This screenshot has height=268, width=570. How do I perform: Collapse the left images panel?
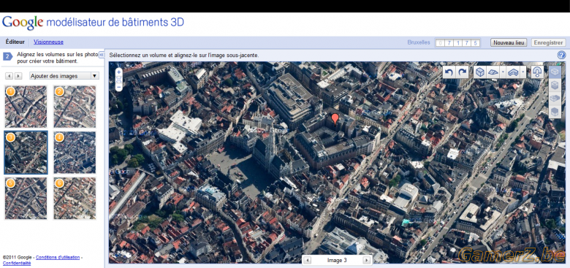click(102, 55)
